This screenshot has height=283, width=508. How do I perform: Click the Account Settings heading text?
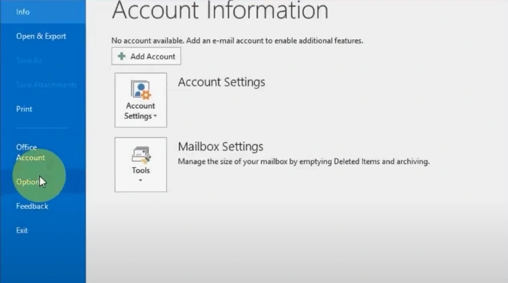pos(221,82)
